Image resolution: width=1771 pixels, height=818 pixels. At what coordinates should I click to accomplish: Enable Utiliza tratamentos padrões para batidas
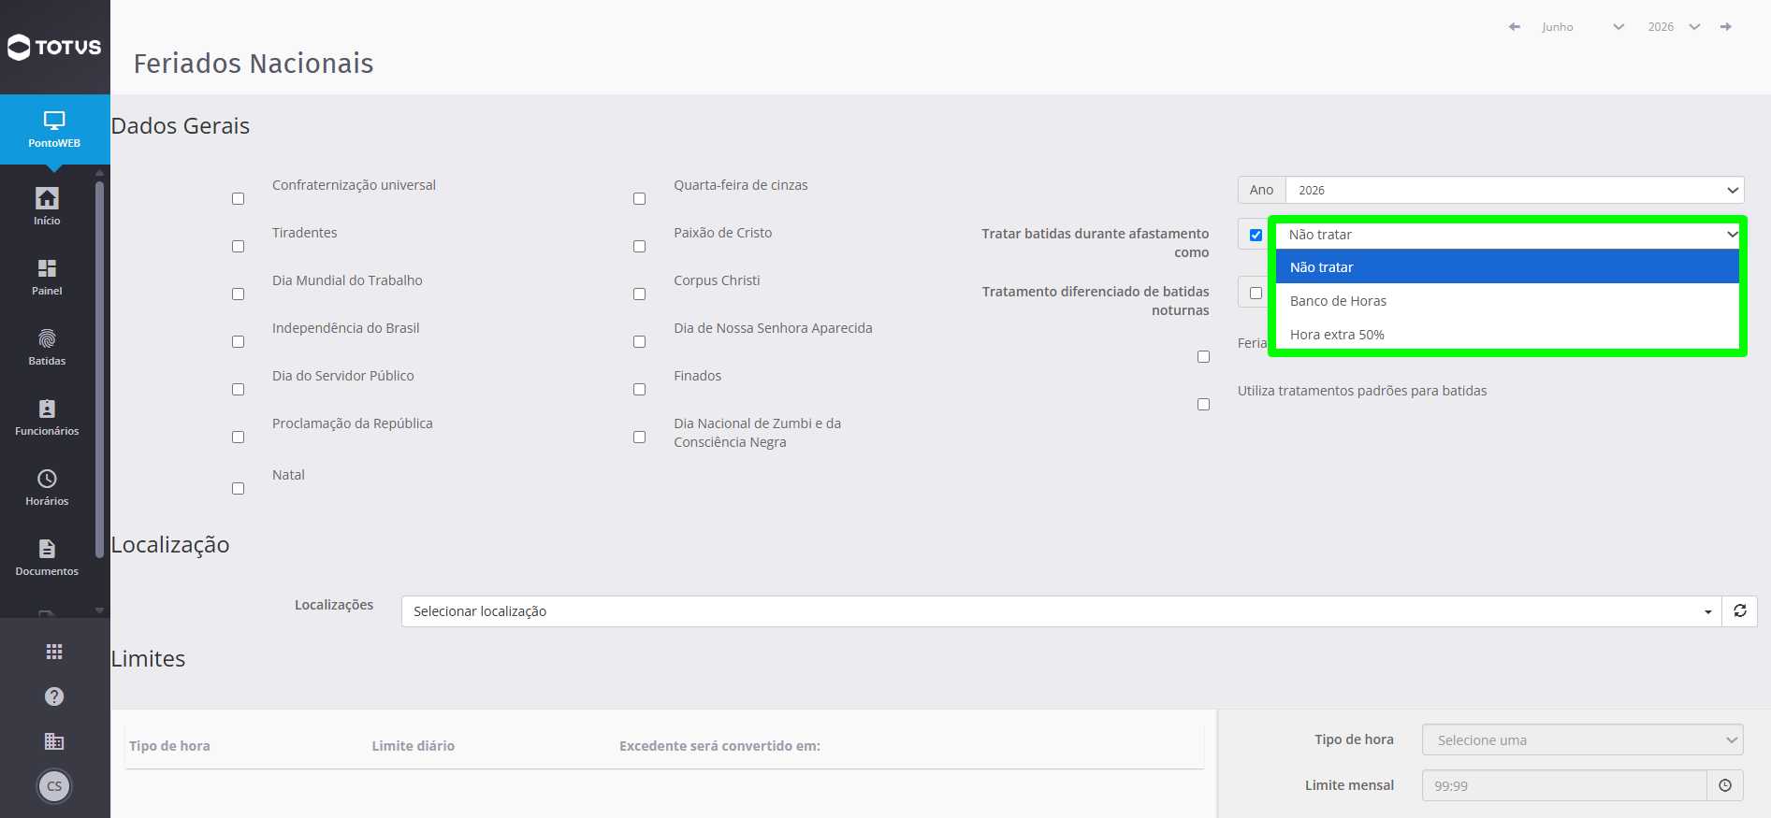click(x=1203, y=405)
